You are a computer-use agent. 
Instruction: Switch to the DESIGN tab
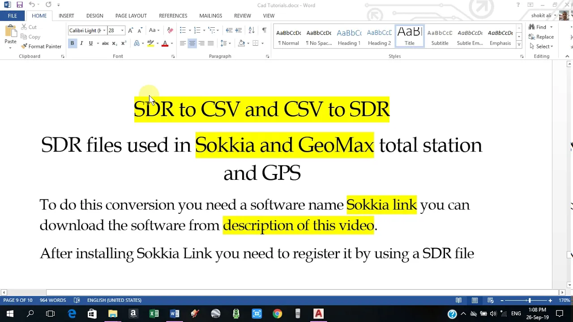(95, 16)
